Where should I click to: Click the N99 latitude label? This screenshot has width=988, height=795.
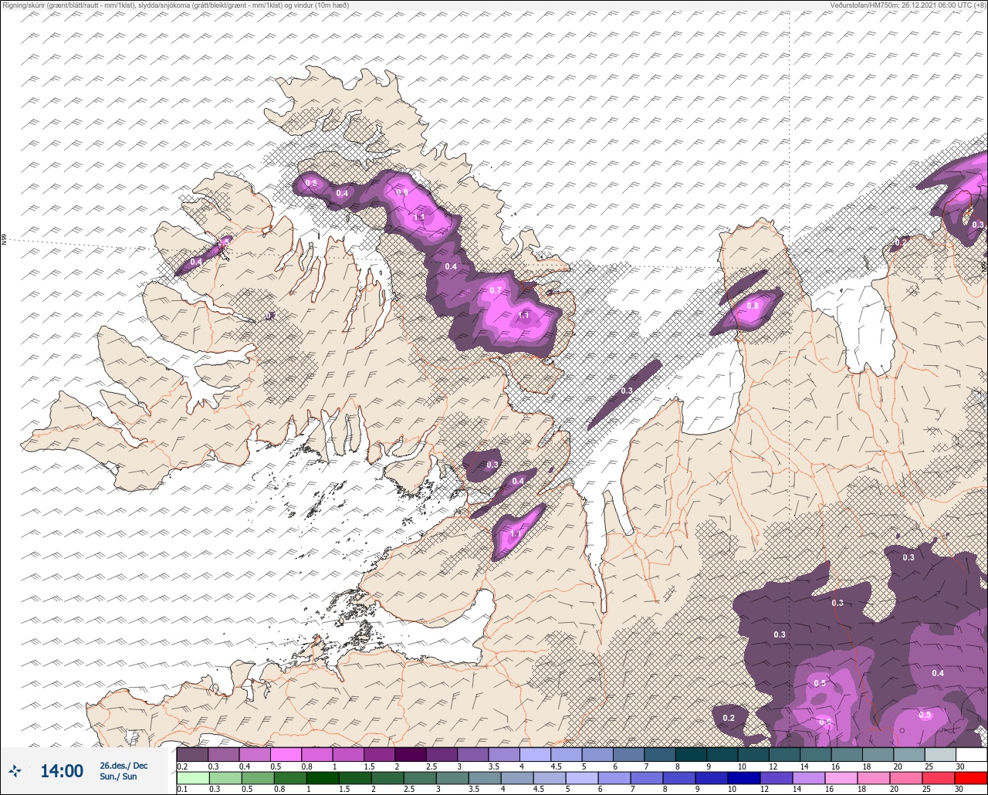4,240
